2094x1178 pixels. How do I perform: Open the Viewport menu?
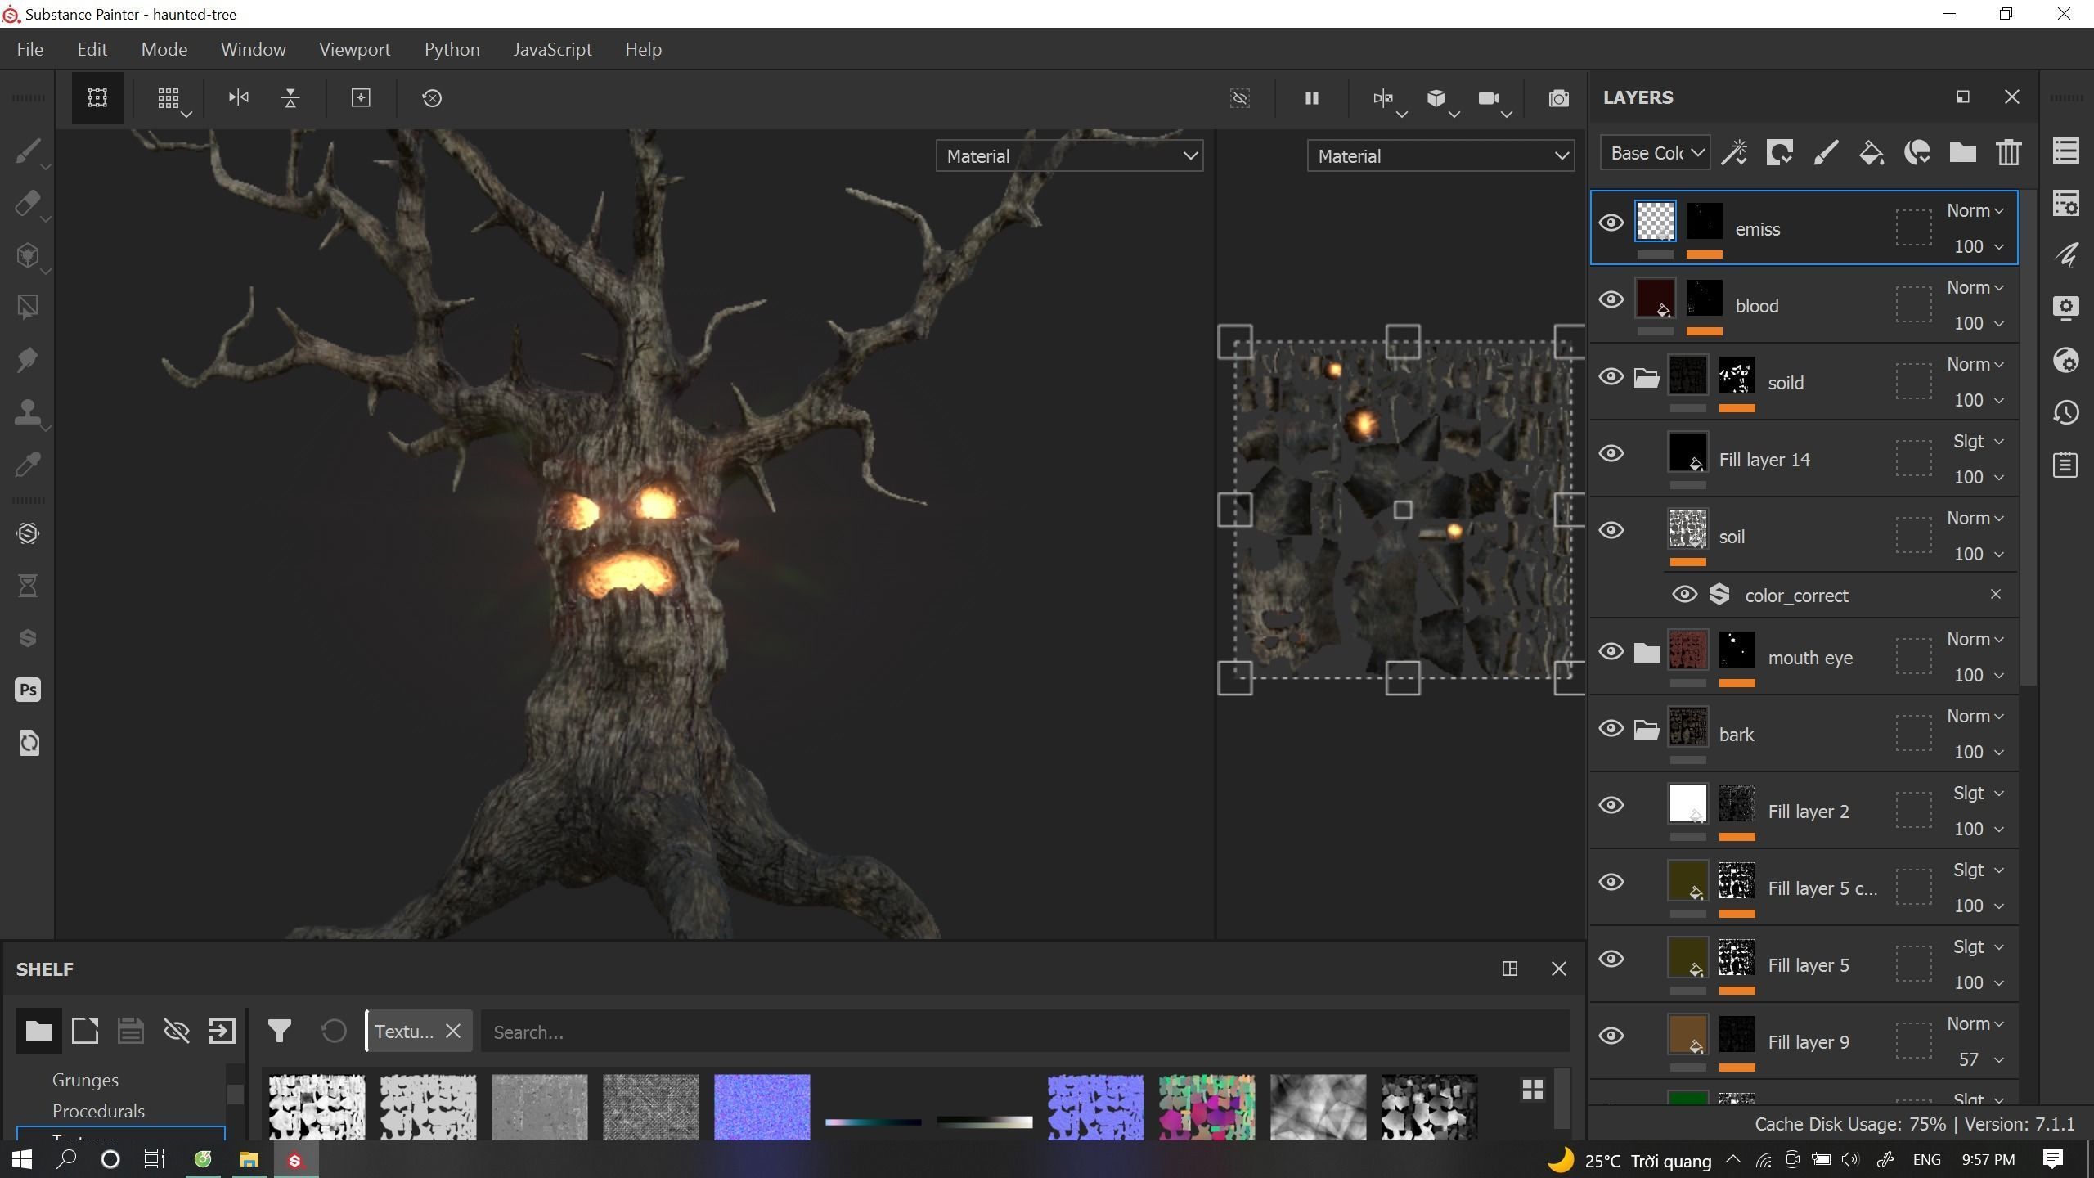click(355, 49)
